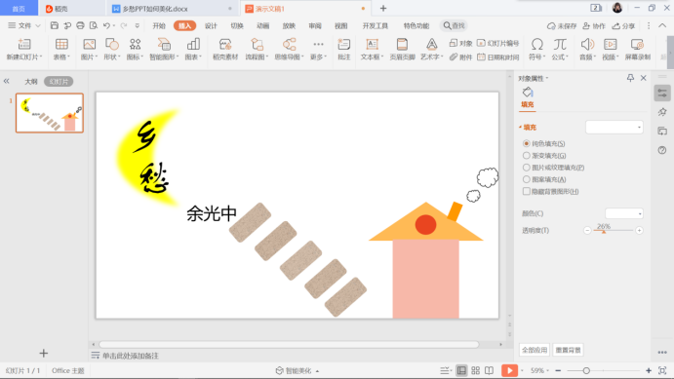Open the 颜色 color dropdown
The height and width of the screenshot is (379, 674).
point(623,213)
